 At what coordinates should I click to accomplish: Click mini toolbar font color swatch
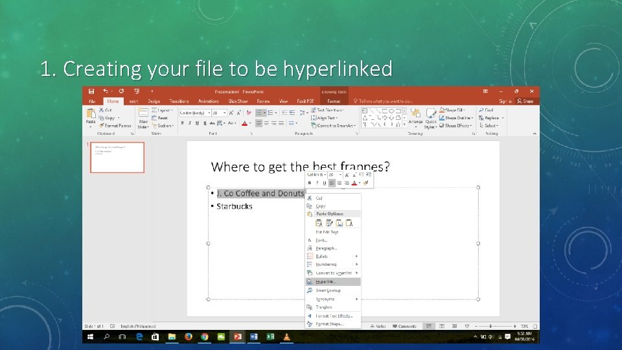pyautogui.click(x=354, y=183)
